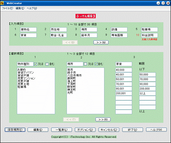Select 売買戸建 in the list
This screenshot has height=143, width=171.
[x=23, y=81]
